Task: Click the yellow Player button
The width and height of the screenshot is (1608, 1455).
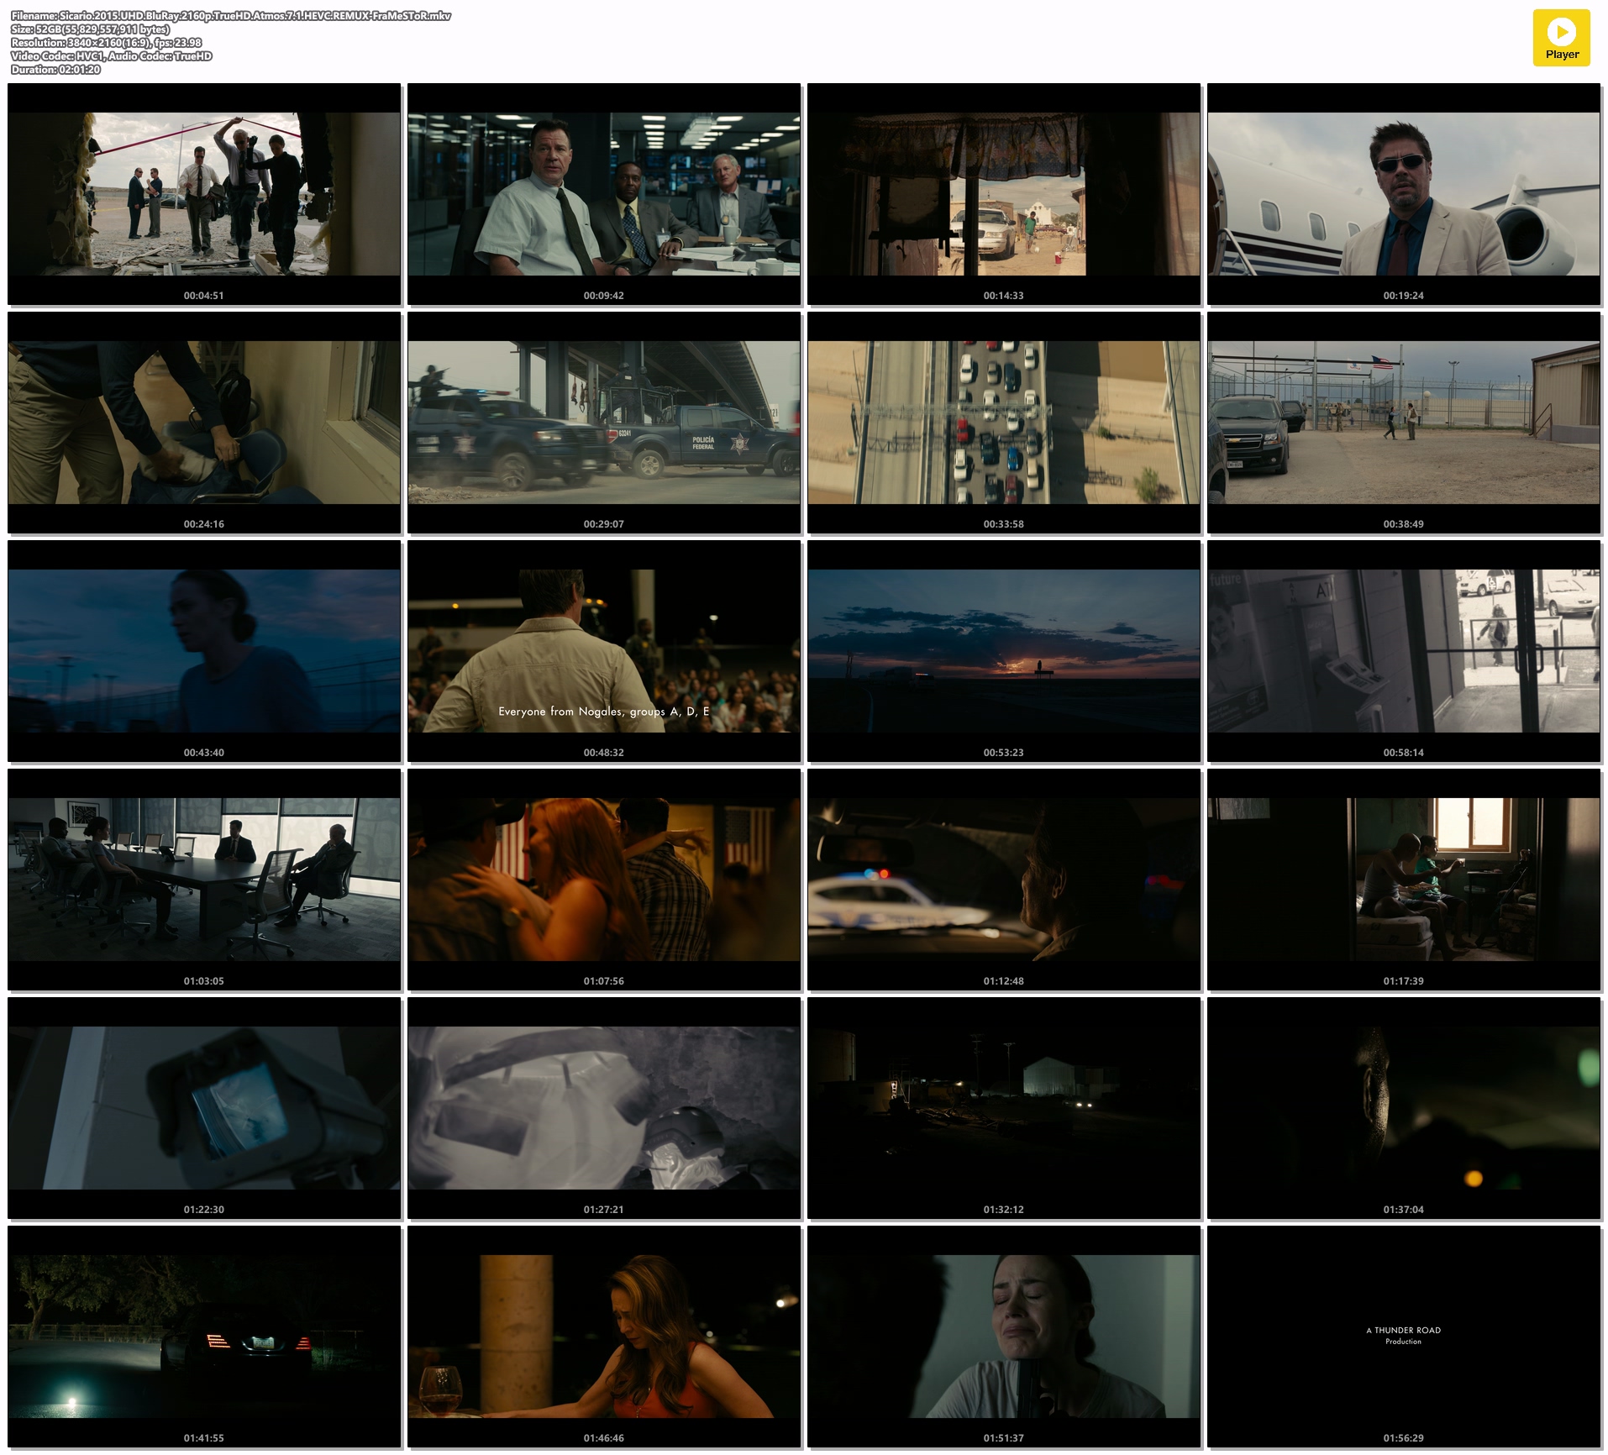Action: click(x=1561, y=38)
